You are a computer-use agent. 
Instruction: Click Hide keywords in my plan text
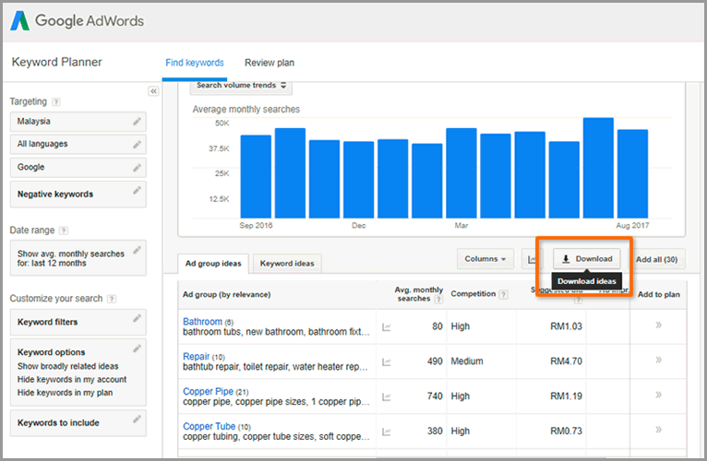coord(65,393)
